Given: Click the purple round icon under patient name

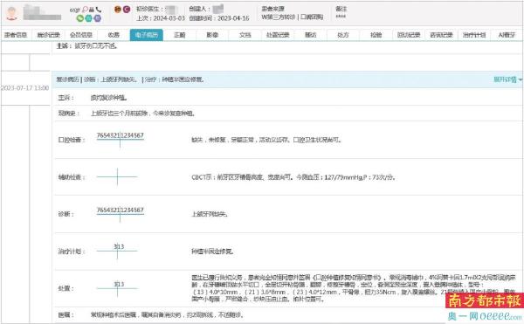Looking at the screenshot, I should (x=97, y=18).
